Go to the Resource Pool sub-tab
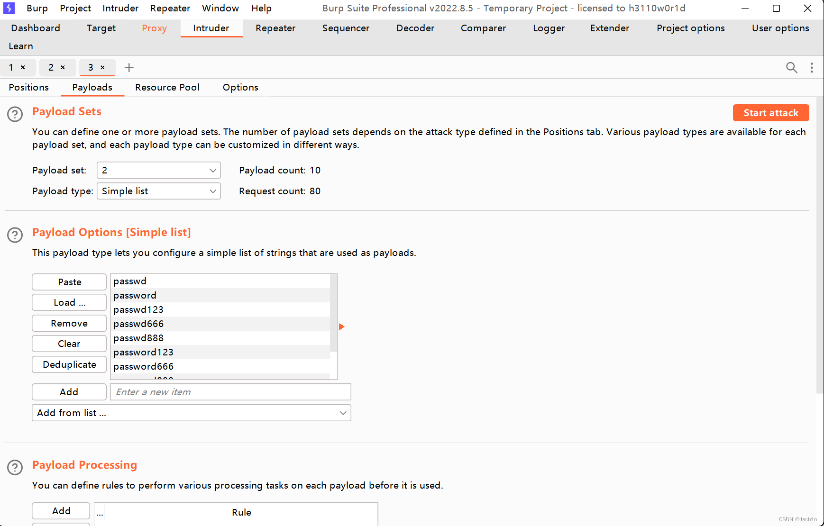 [167, 87]
